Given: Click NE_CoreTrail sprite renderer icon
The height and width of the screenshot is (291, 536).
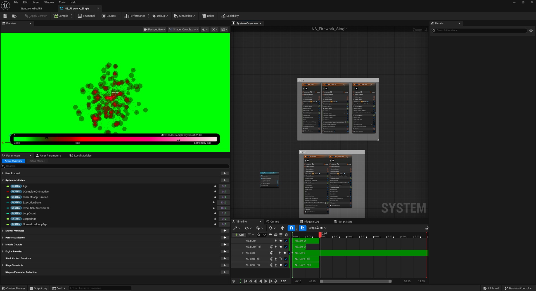Looking at the screenshot, I should click(x=281, y=265).
